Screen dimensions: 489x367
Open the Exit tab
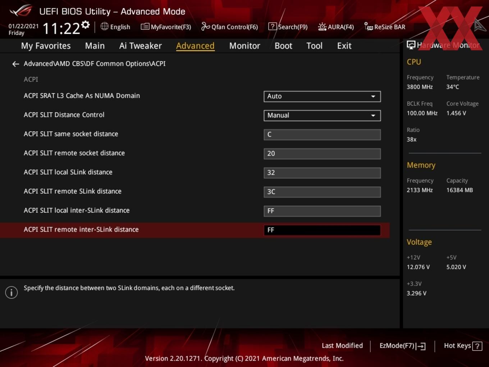pos(344,46)
